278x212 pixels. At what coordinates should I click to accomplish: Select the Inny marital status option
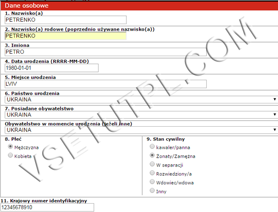[152, 191]
